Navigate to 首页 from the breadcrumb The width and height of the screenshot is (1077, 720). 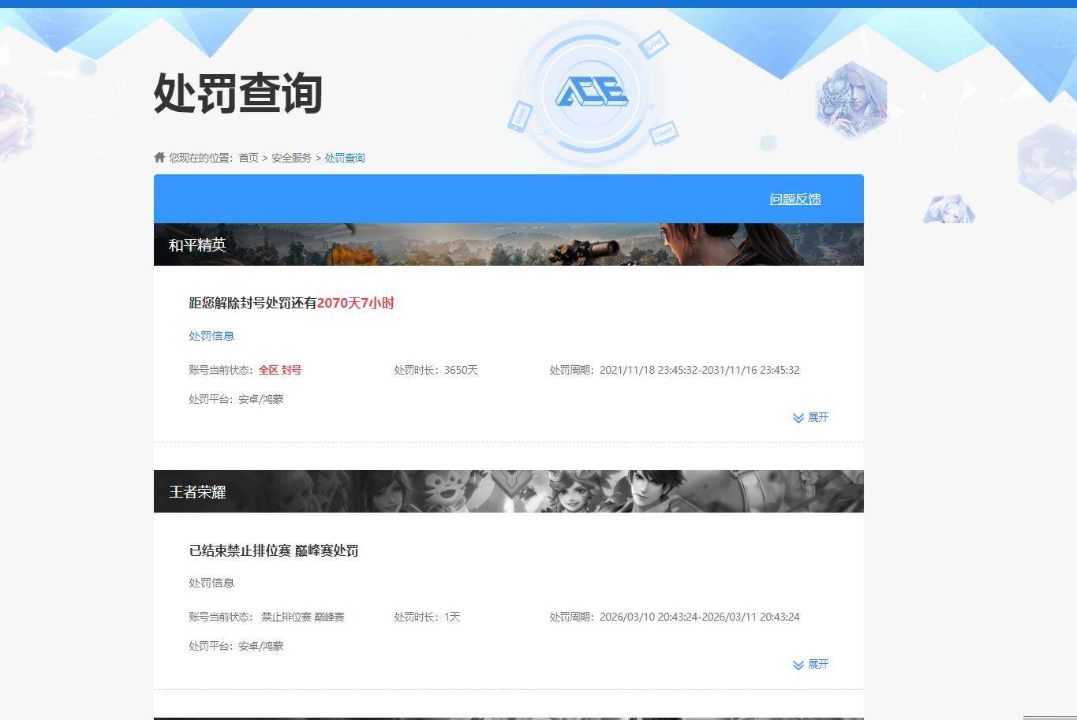click(249, 157)
